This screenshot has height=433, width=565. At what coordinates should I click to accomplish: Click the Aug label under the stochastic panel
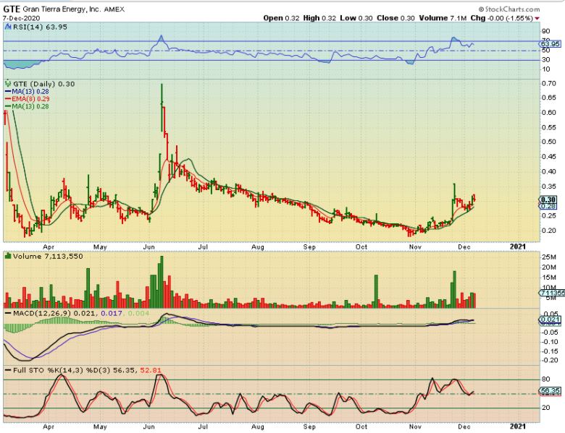coord(258,427)
